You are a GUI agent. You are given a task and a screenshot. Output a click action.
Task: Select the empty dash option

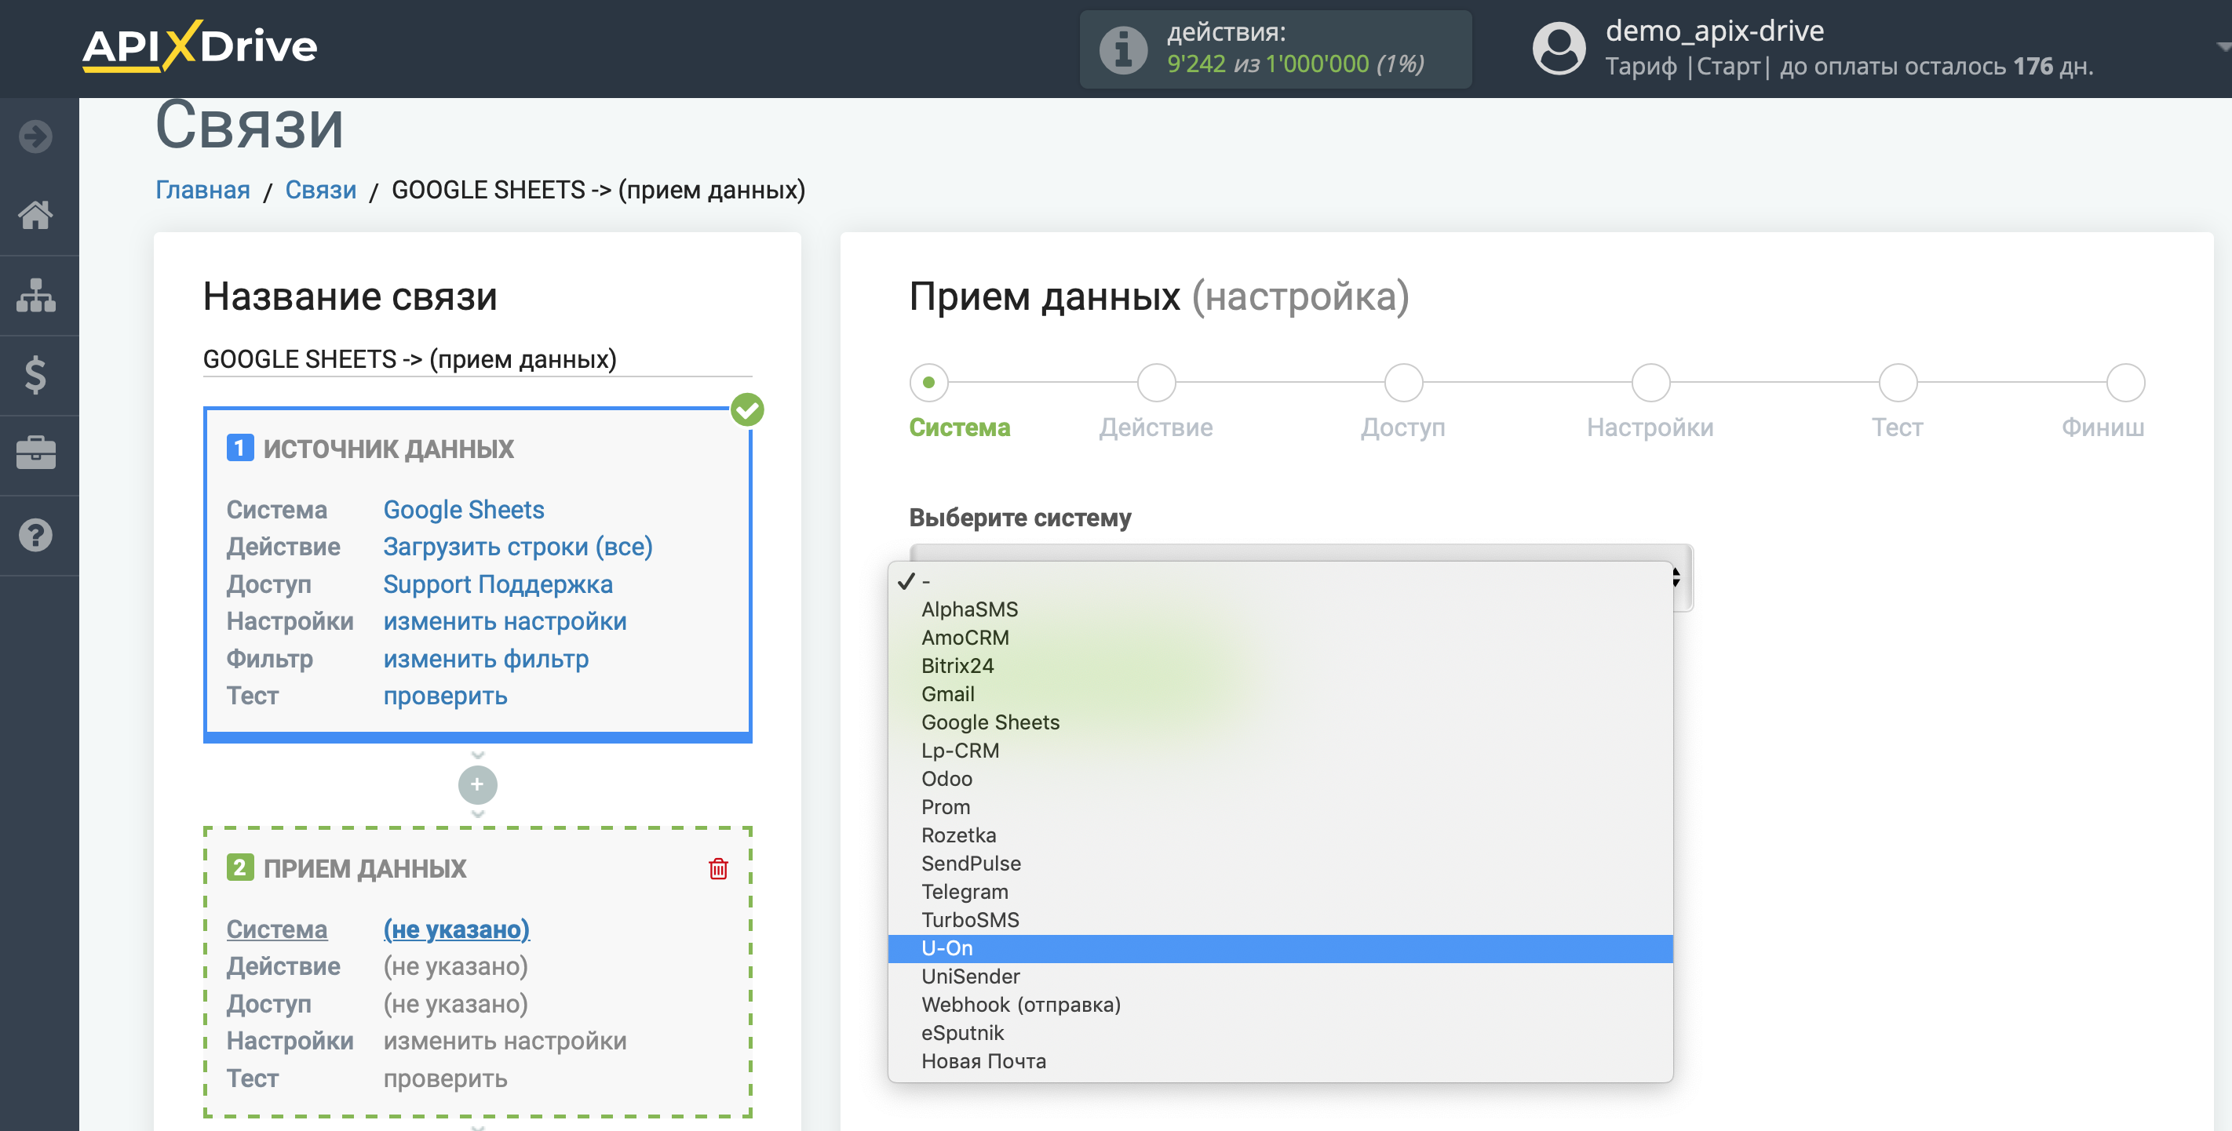point(1280,581)
